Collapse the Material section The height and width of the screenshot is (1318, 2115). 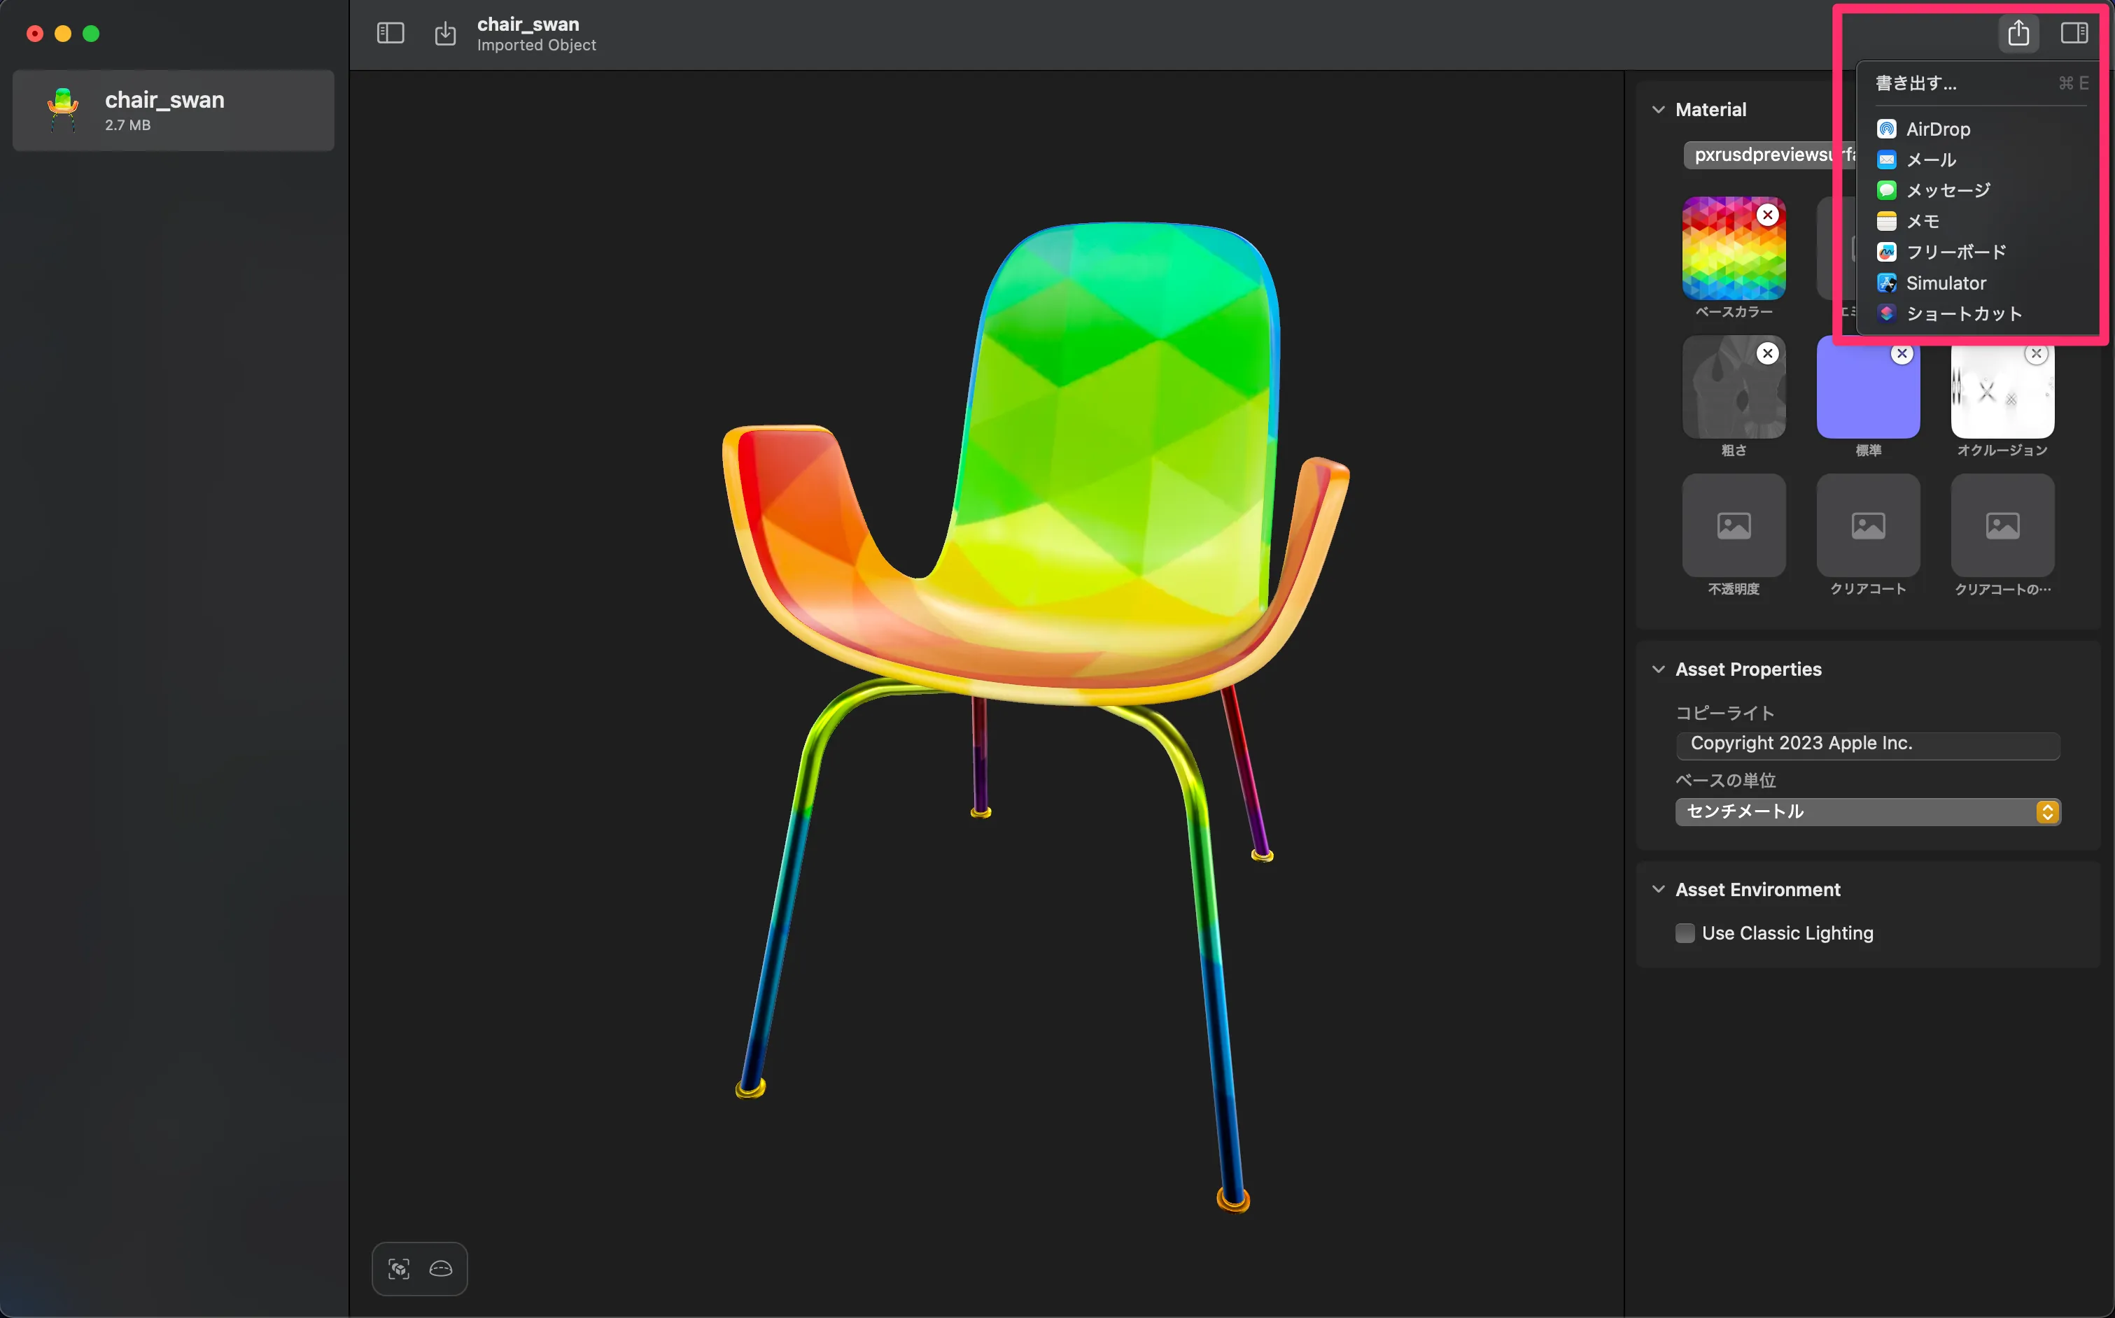1657,110
